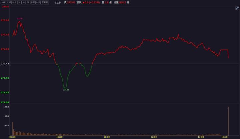240x139 pixels.
Task: Click the 122.8 volume axis label
Action: click(x=6, y=107)
